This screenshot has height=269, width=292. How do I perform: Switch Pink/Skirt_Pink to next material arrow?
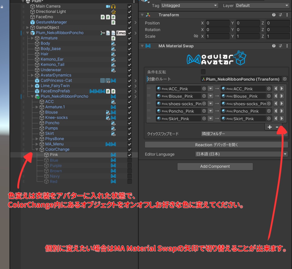(x=281, y=118)
